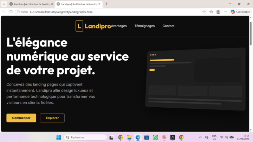
Task: View site information icon next to Fichier
Action: point(18,12)
